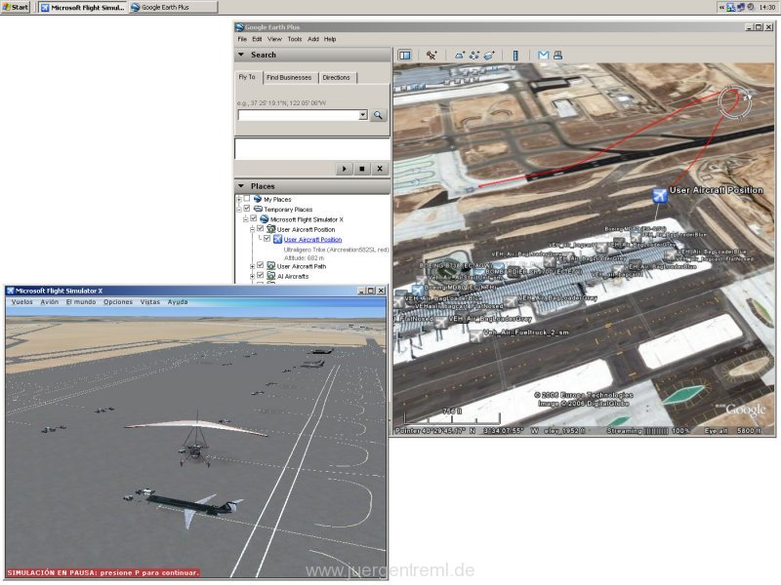
Task: Click the Stop tour button
Action: pyautogui.click(x=361, y=169)
